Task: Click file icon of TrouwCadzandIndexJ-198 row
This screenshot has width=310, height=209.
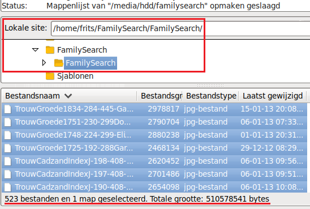Action: (x=8, y=161)
